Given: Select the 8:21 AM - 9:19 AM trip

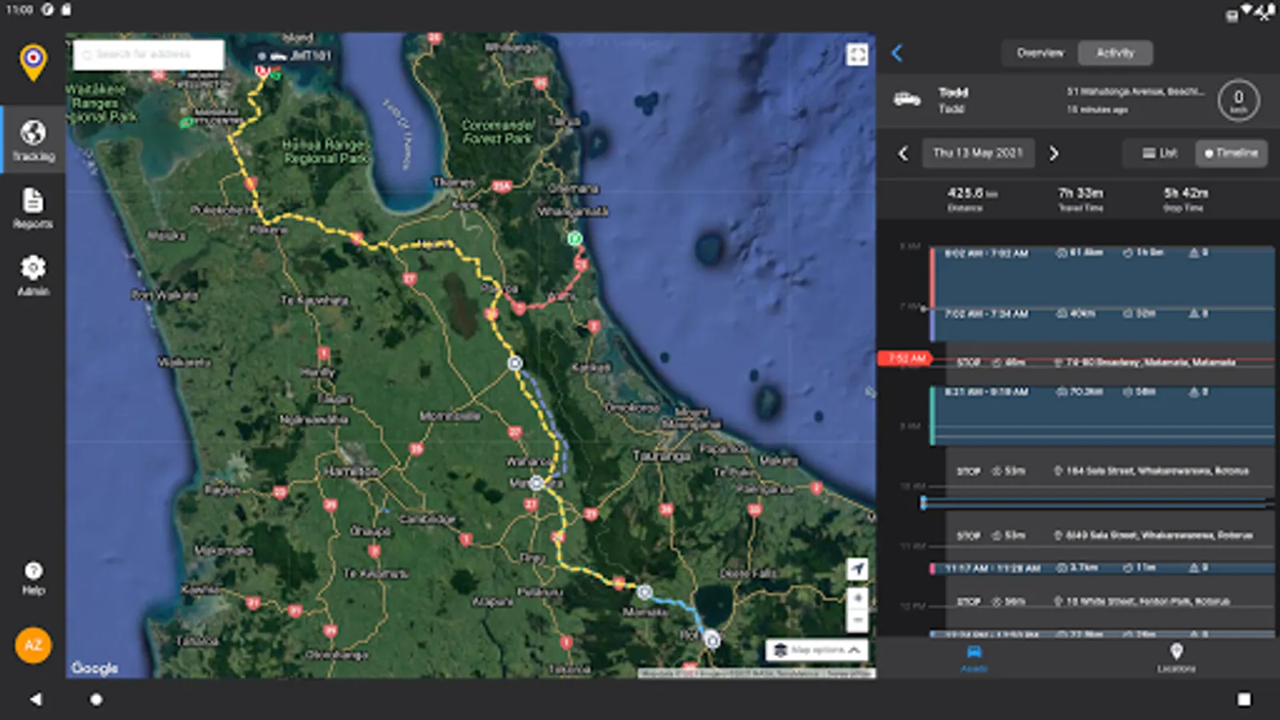Looking at the screenshot, I should 1102,415.
